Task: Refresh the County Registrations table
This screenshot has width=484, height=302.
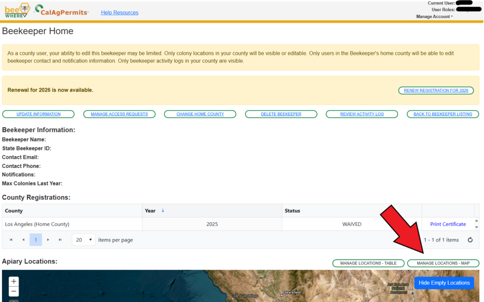Action: coord(470,240)
